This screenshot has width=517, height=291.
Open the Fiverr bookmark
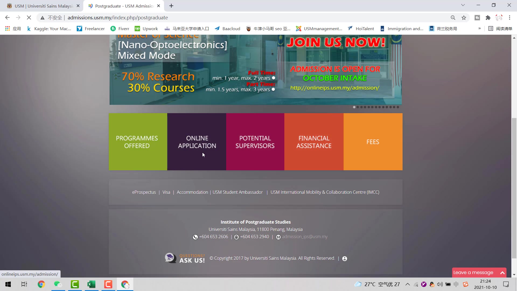coord(120,29)
